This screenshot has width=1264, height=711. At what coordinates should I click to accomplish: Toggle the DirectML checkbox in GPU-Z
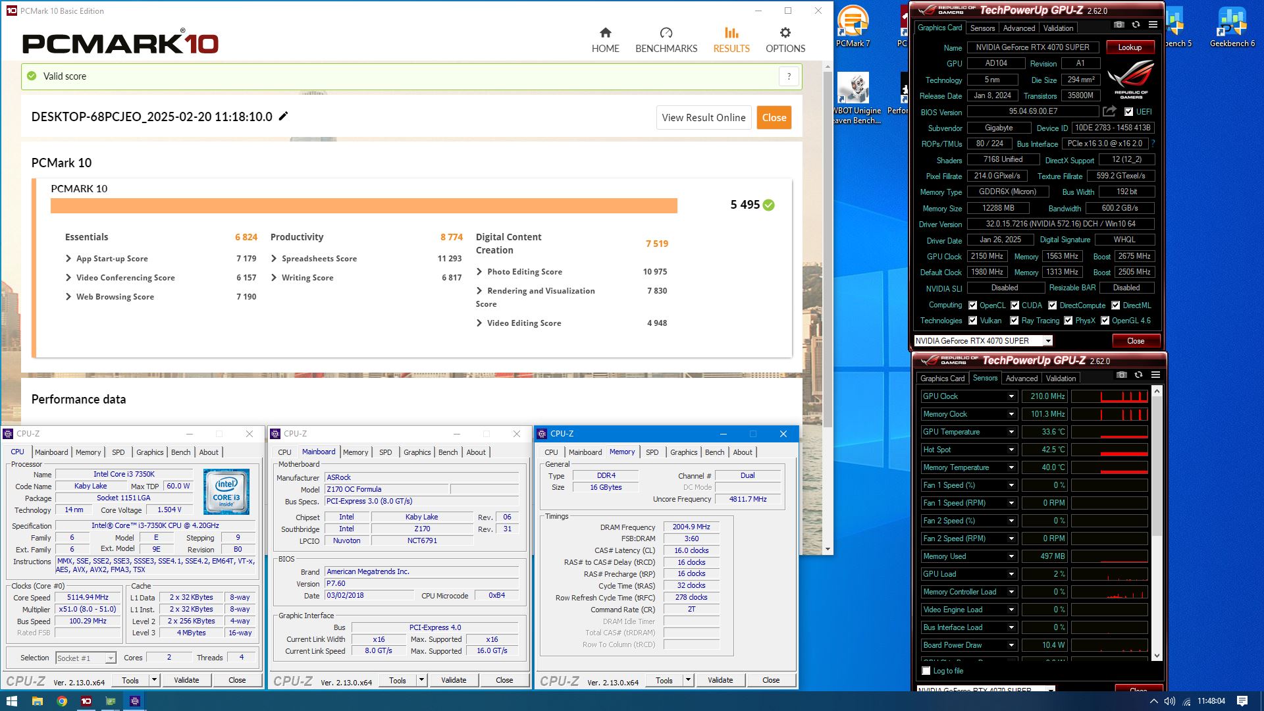pos(1115,305)
